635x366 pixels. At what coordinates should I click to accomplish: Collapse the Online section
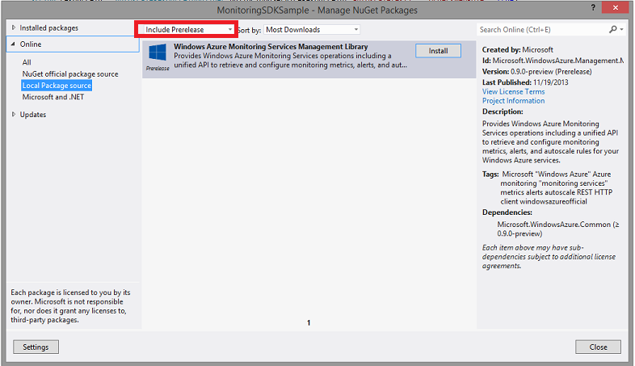point(13,44)
